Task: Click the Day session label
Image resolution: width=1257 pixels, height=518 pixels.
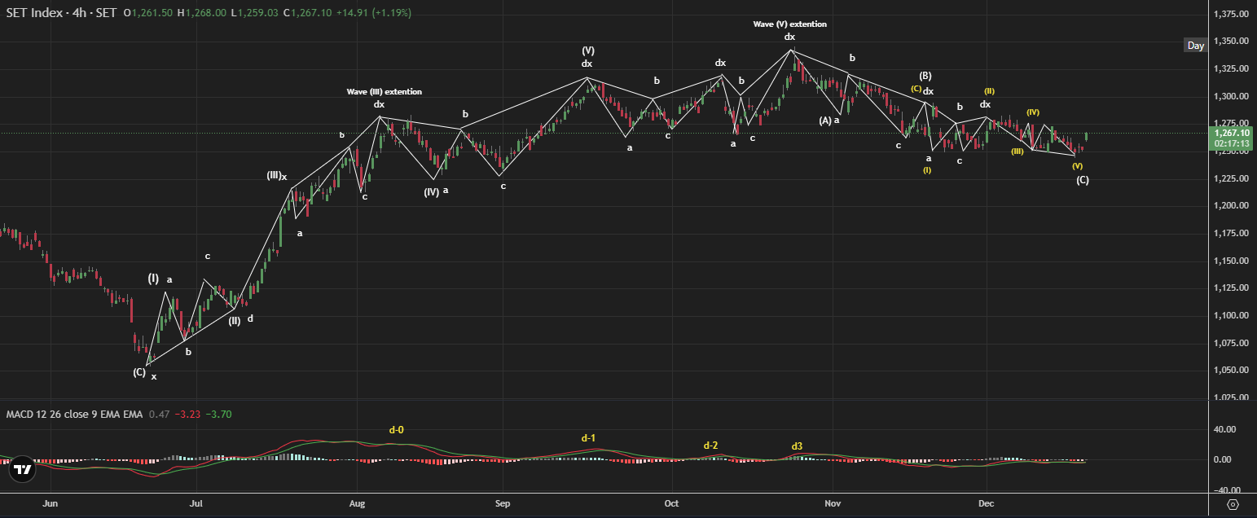Action: click(x=1195, y=46)
